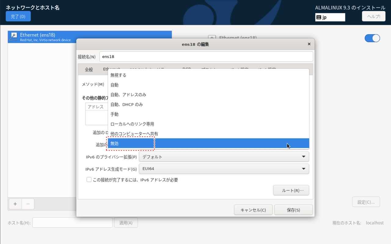Click the 完了(D) button
Image resolution: width=391 pixels, height=244 pixels.
(18, 16)
